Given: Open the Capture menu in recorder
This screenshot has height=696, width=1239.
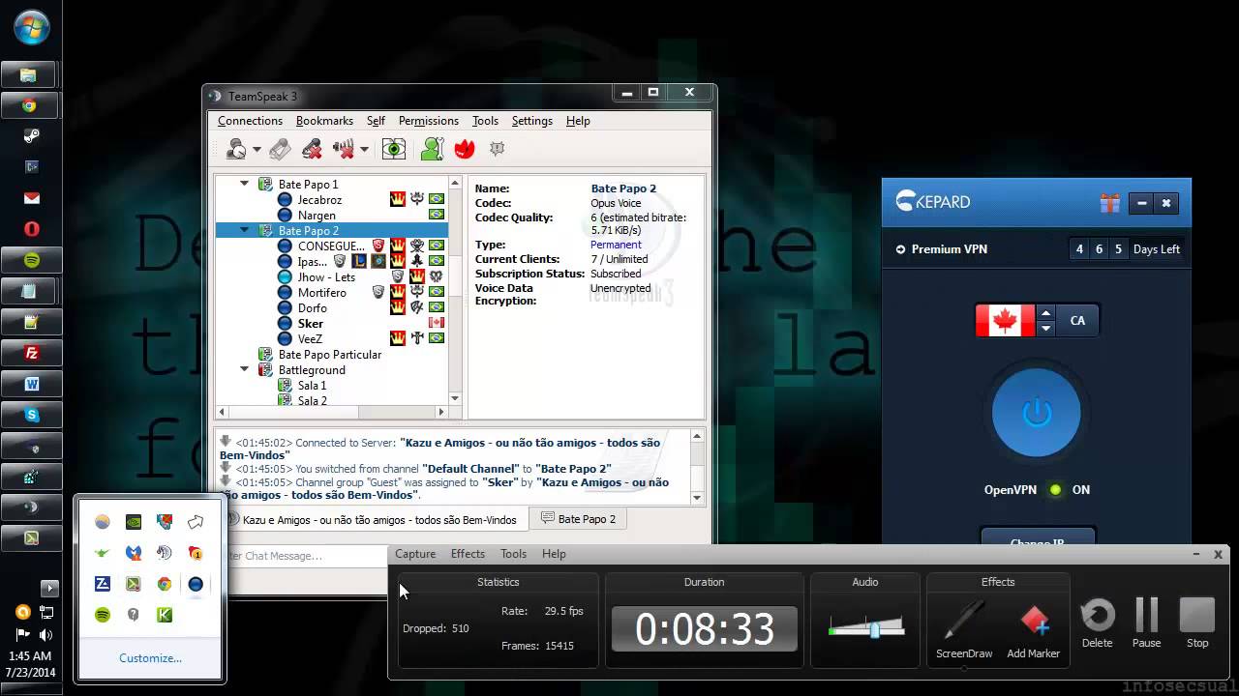Looking at the screenshot, I should 415,554.
